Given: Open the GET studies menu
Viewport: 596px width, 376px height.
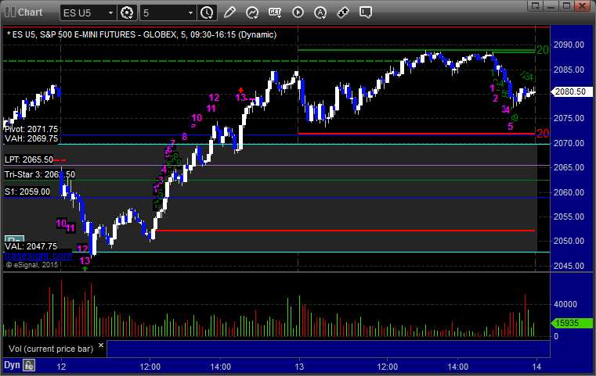Looking at the screenshot, I should tap(275, 13).
